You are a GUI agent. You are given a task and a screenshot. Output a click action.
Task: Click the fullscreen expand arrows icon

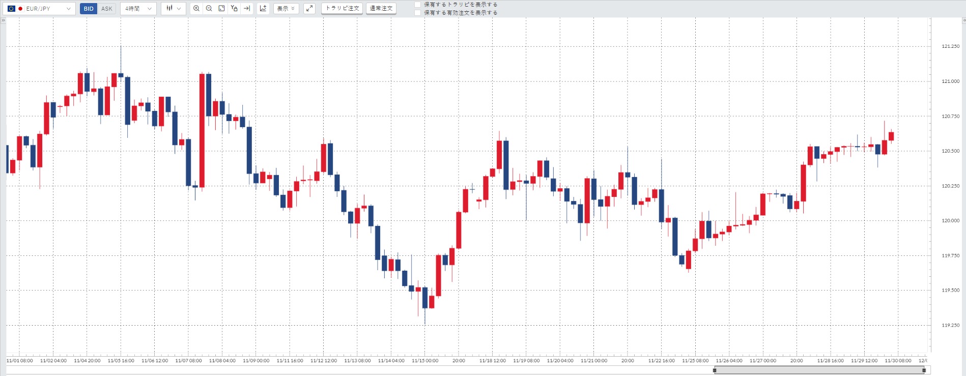click(x=309, y=9)
